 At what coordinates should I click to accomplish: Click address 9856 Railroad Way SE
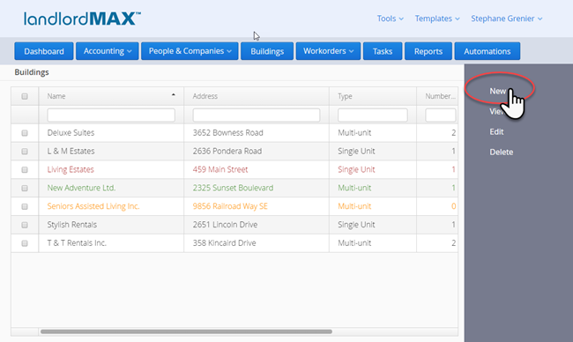[230, 206]
